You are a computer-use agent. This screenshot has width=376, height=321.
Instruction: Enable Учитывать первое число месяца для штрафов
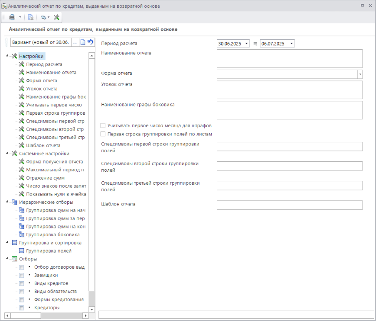coord(103,125)
